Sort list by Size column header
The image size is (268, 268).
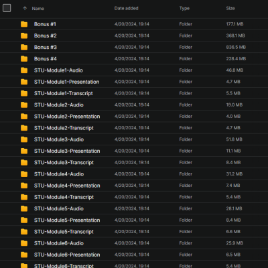230,8
